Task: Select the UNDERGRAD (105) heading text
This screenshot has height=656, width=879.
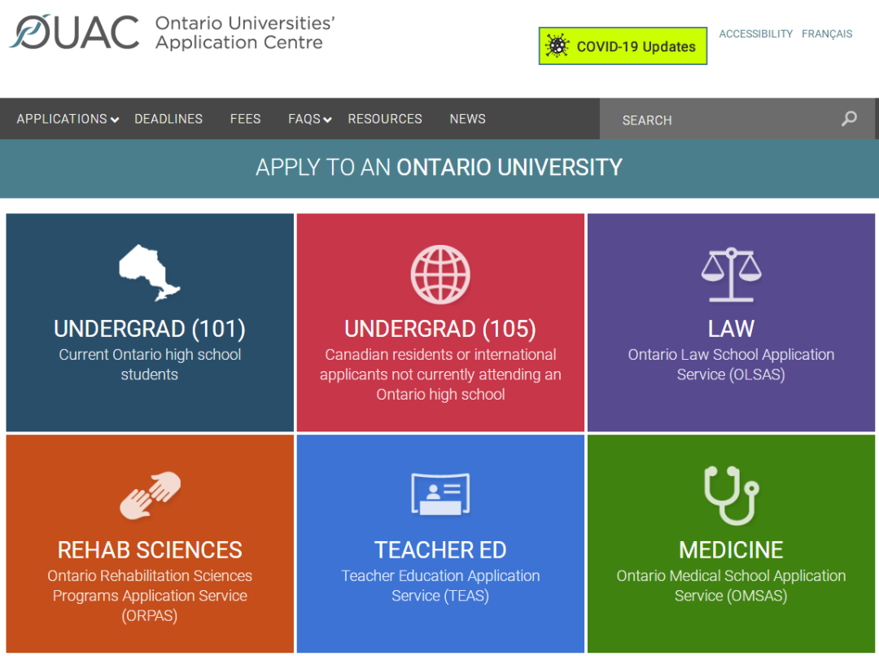Action: pos(440,329)
